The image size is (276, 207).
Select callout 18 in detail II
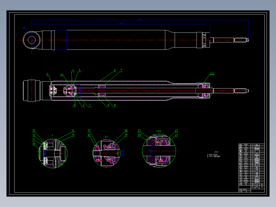point(126,131)
